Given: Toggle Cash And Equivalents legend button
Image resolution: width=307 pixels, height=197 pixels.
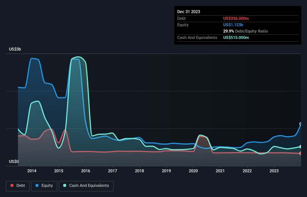Looking at the screenshot, I should tap(86, 186).
